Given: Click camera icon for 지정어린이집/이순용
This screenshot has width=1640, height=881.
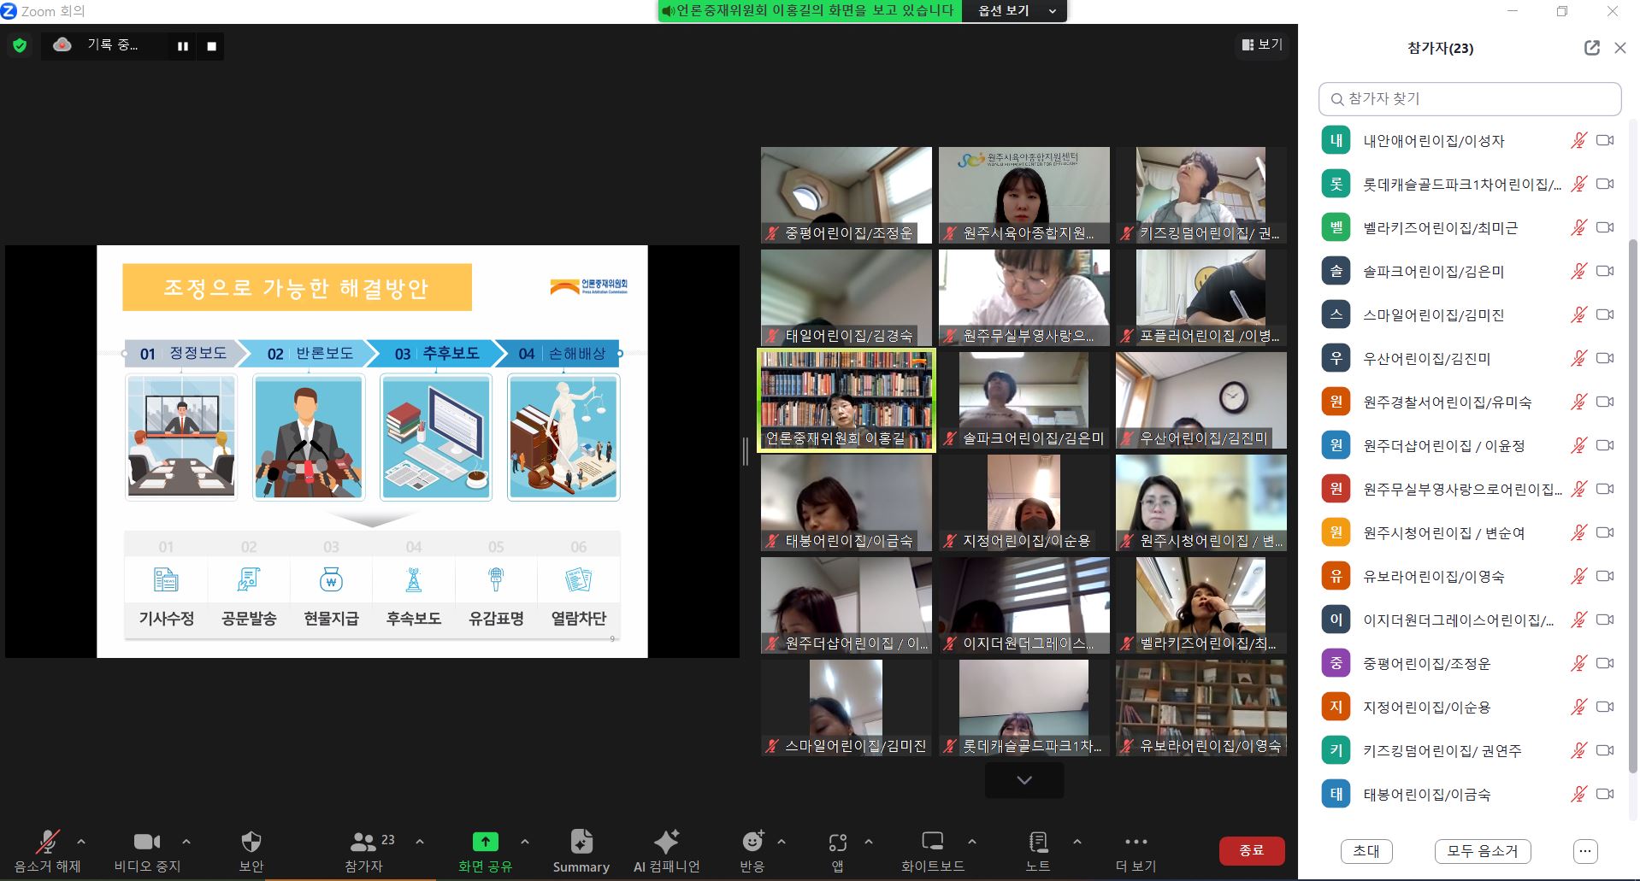Looking at the screenshot, I should [x=1605, y=707].
